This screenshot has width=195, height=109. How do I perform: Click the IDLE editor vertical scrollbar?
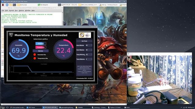(62, 19)
